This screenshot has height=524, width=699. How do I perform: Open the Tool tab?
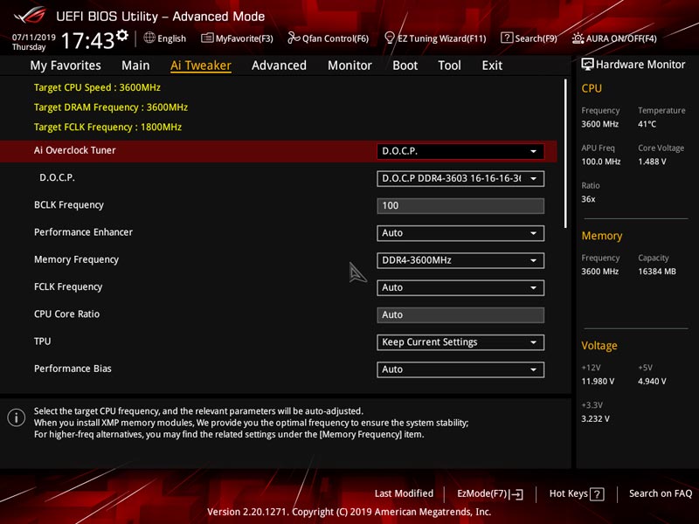449,65
